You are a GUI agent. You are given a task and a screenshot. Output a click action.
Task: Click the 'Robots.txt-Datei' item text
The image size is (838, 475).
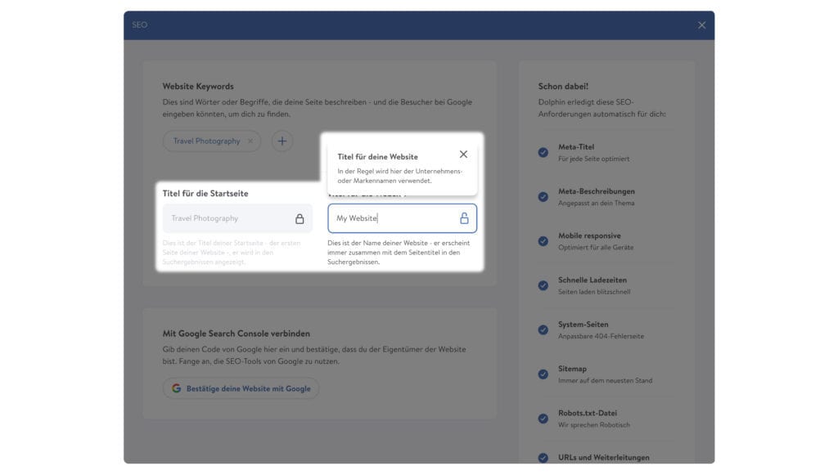click(588, 413)
